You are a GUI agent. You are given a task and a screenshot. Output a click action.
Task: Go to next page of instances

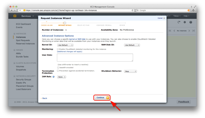pyautogui.click(x=189, y=31)
